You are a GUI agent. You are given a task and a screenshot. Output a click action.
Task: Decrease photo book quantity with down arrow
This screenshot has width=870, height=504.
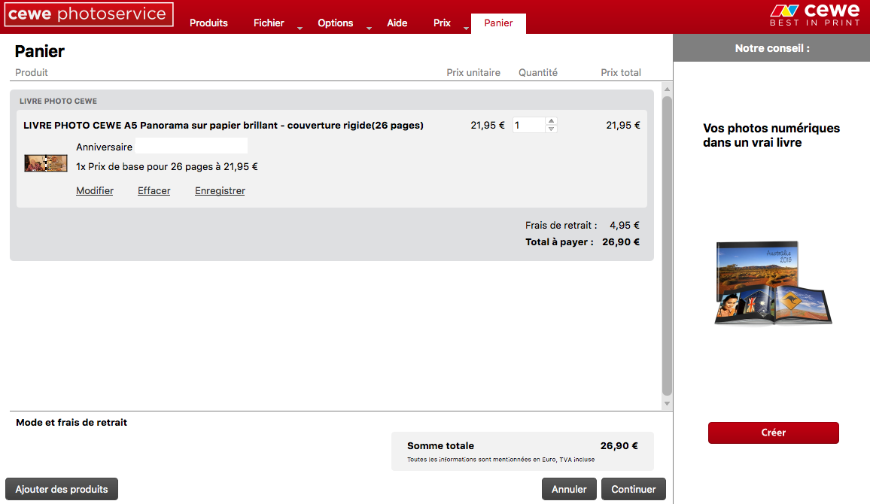(x=551, y=129)
